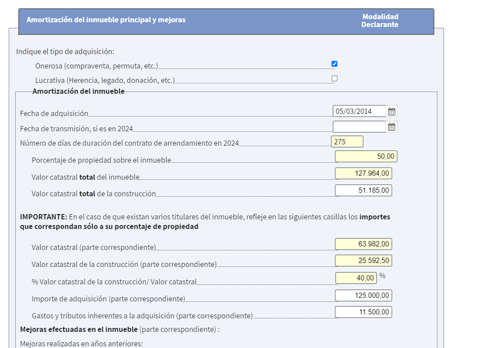Viewport: 494px width, 348px height.
Task: Select 'Importe de adquisición (parte correspondiente)' label
Action: pyautogui.click(x=109, y=299)
